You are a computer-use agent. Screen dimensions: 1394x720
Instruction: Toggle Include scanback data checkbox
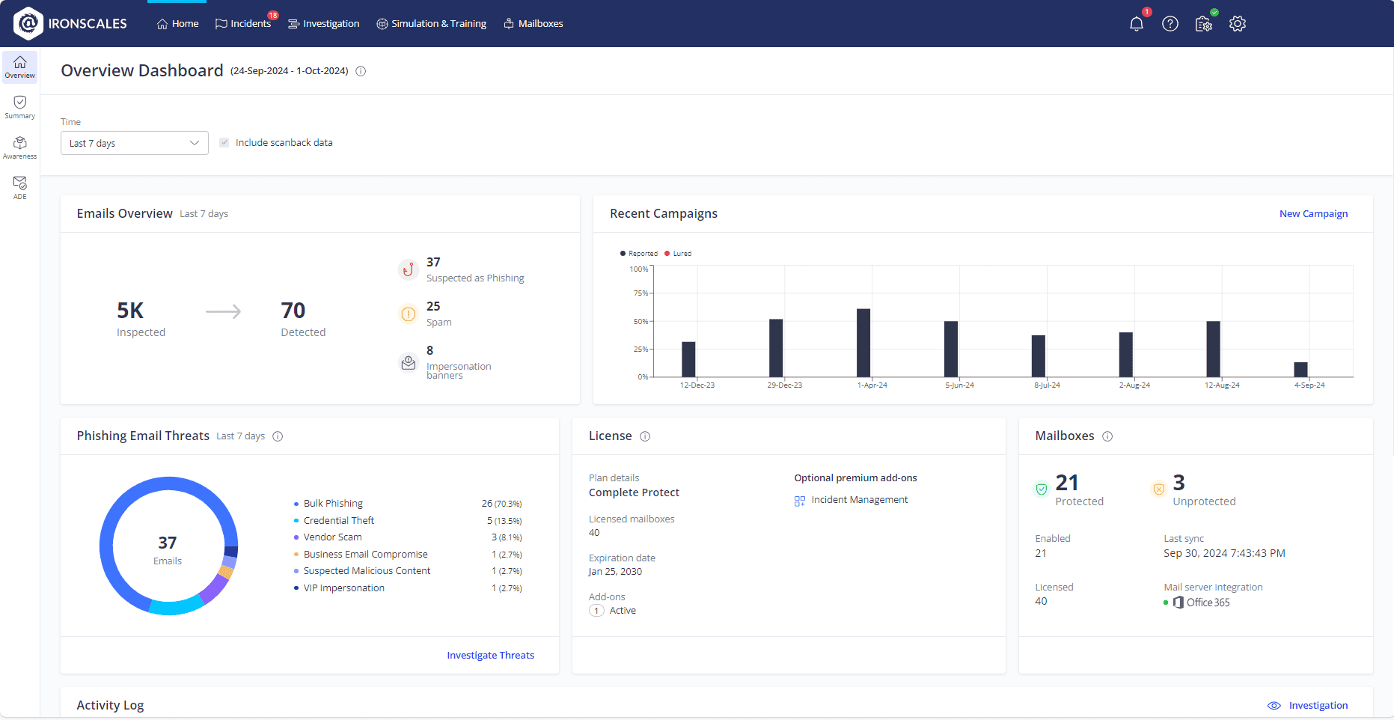[x=224, y=143]
